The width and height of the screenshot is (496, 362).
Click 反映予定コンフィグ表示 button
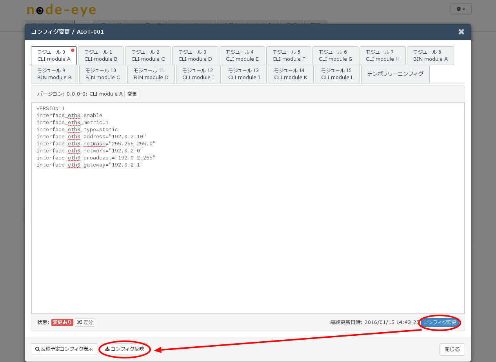(x=64, y=349)
